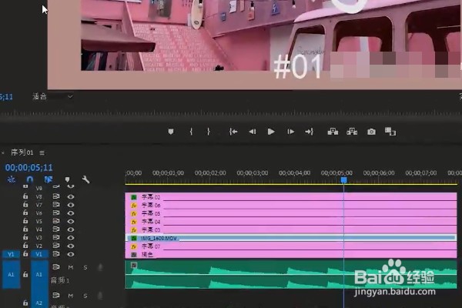This screenshot has width=462, height=308.
Task: Open timeline display settings wrench
Action: point(85,179)
